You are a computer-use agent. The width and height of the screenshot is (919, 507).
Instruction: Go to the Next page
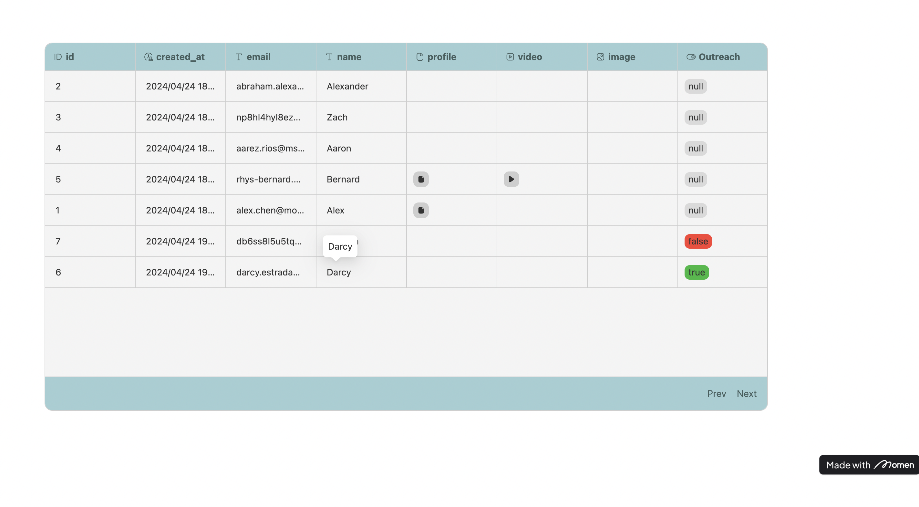[746, 394]
